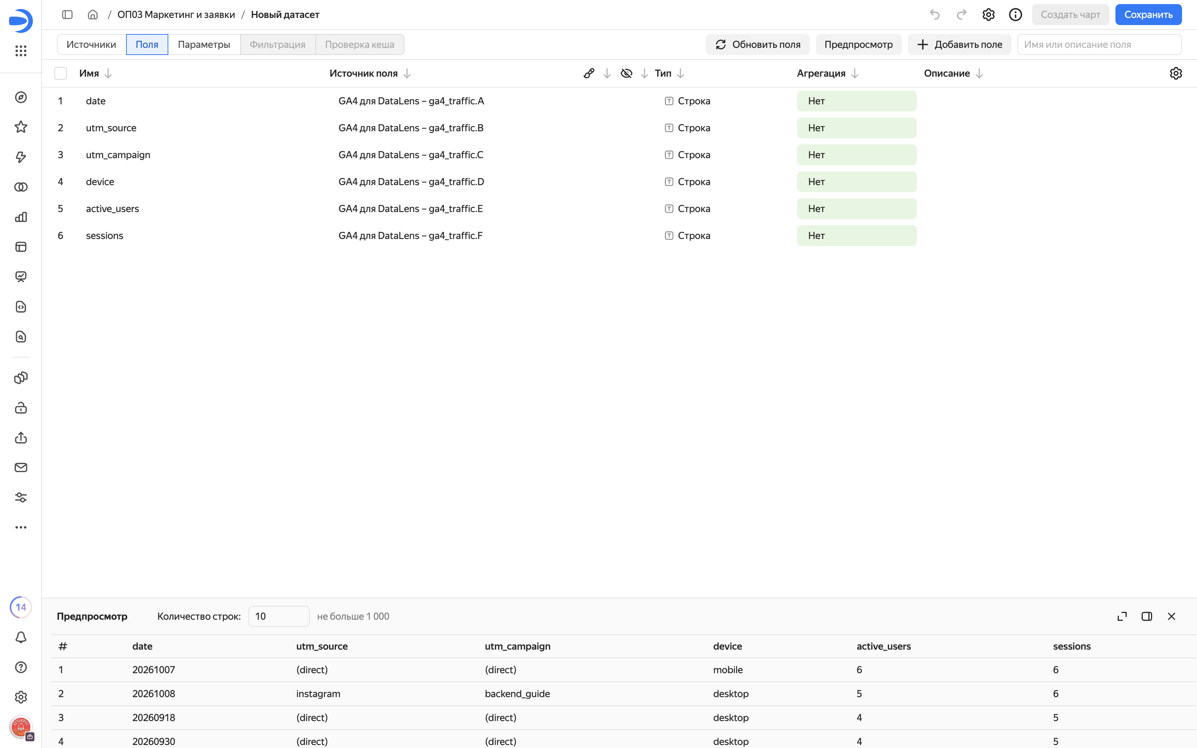Toggle the select-all fields checkbox
Viewport: 1197px width, 748px height.
[60, 73]
